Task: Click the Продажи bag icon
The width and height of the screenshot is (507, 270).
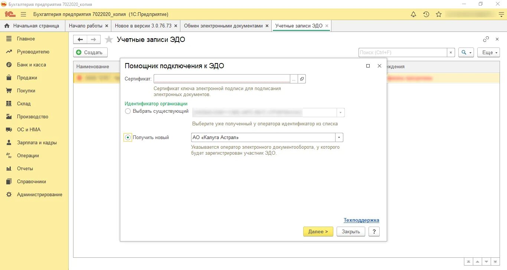Action: click(x=9, y=78)
